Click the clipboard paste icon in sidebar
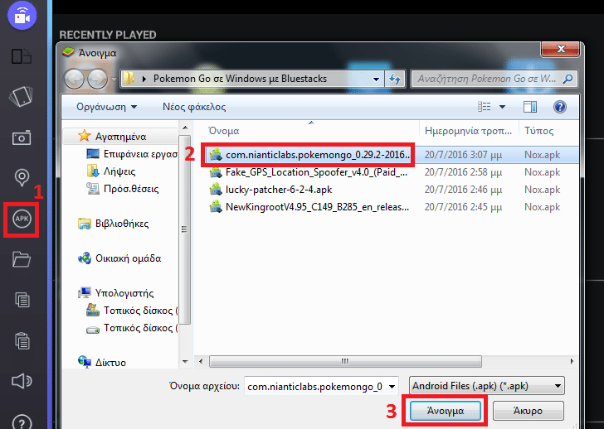The height and width of the screenshot is (429, 604). pyautogui.click(x=22, y=341)
